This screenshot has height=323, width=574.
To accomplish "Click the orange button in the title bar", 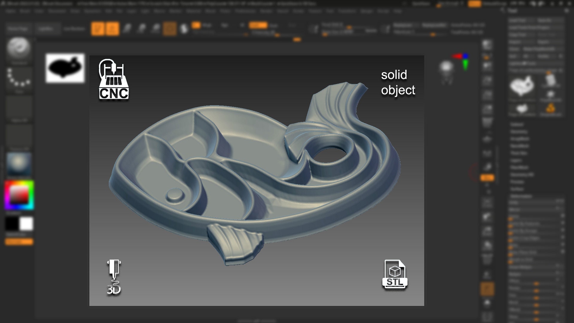I will point(474,4).
